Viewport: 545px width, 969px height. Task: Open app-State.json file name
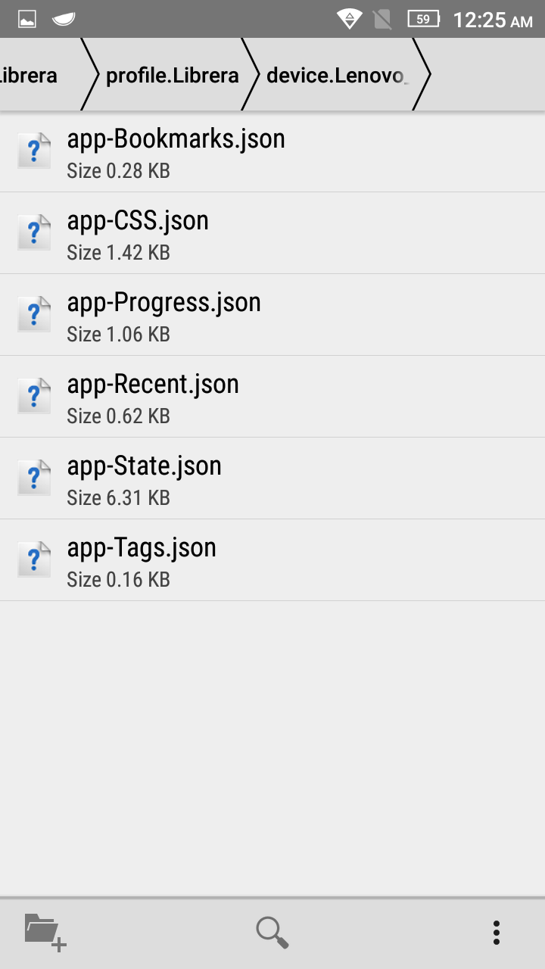(144, 466)
